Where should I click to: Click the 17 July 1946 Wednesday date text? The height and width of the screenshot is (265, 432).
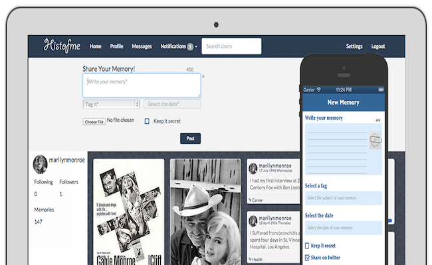coord(276,170)
